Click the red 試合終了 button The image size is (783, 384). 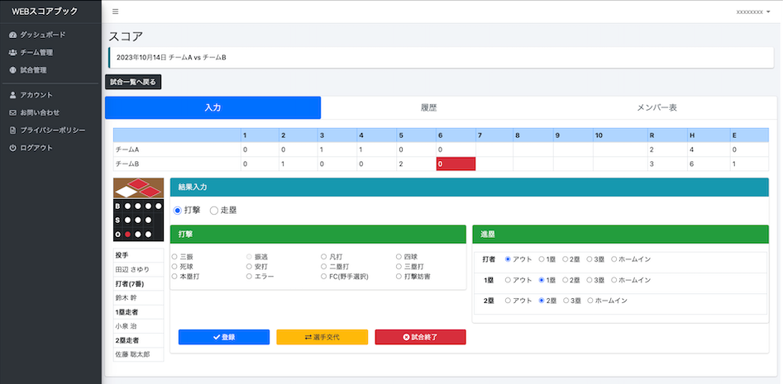(420, 337)
